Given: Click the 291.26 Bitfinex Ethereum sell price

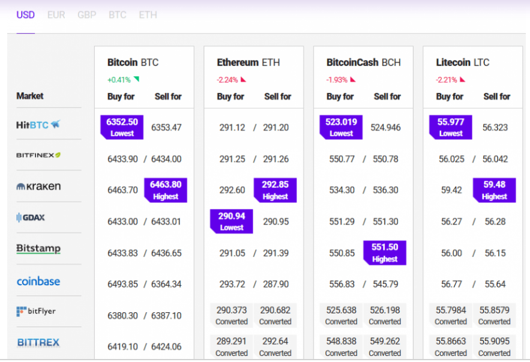Looking at the screenshot, I should [276, 159].
